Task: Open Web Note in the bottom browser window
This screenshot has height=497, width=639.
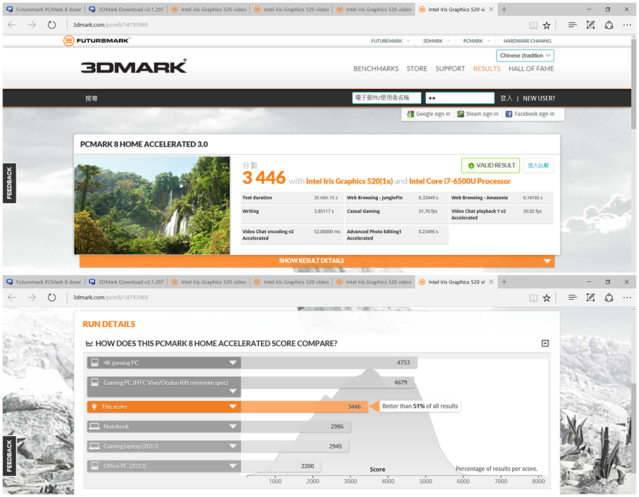Action: pos(590,298)
